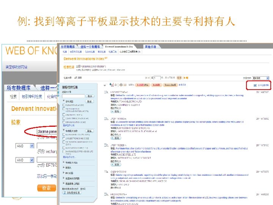Click the middle EndNote save button

pyautogui.click(x=156, y=85)
